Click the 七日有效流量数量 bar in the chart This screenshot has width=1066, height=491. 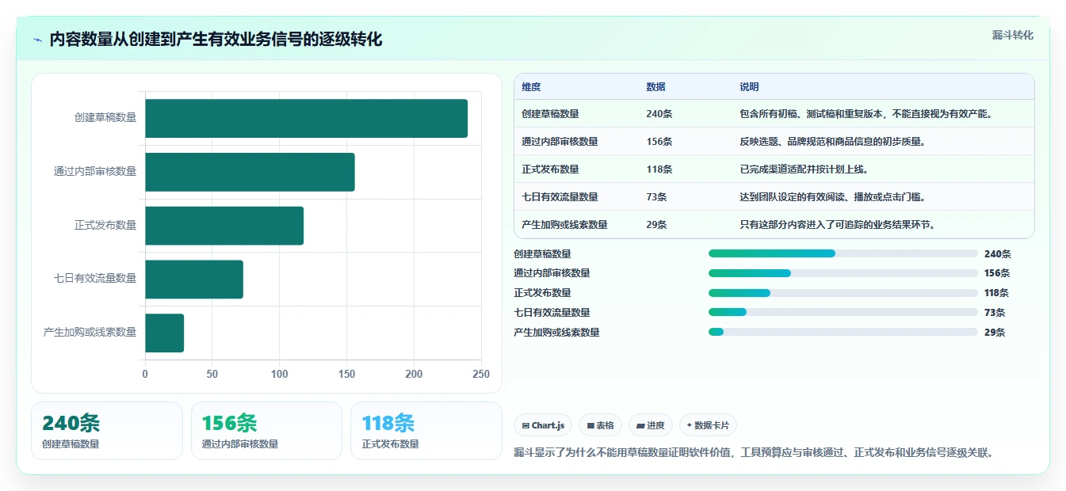coord(194,279)
